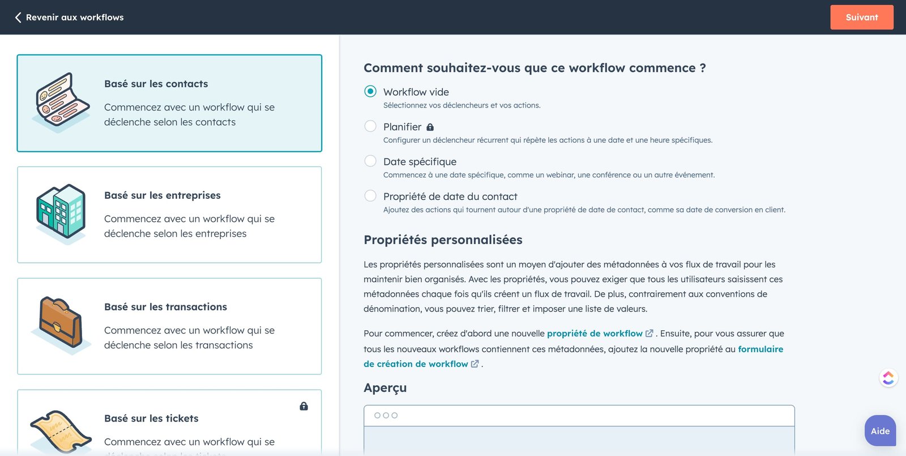This screenshot has width=906, height=456.
Task: Open the Aide panel
Action: 879,431
